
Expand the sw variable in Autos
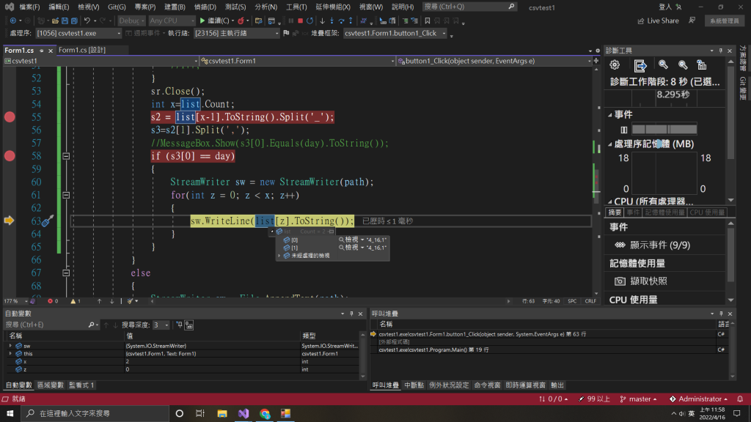coord(10,346)
